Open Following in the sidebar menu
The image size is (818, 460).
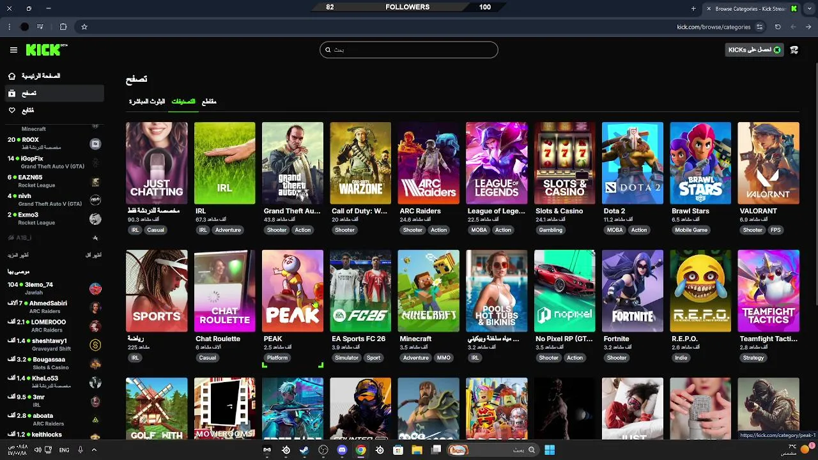coord(54,111)
